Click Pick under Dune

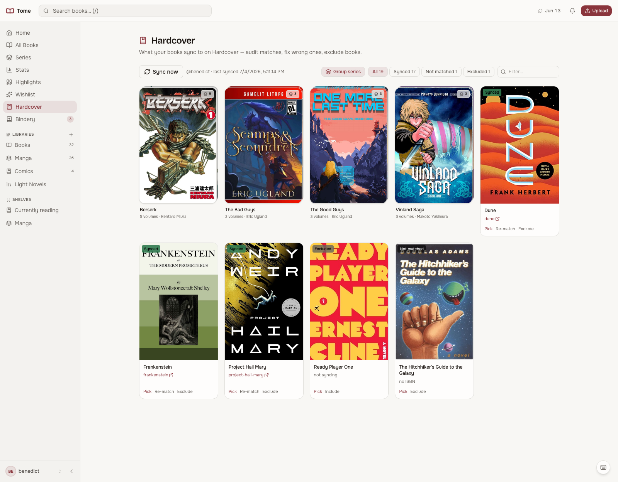tap(488, 229)
